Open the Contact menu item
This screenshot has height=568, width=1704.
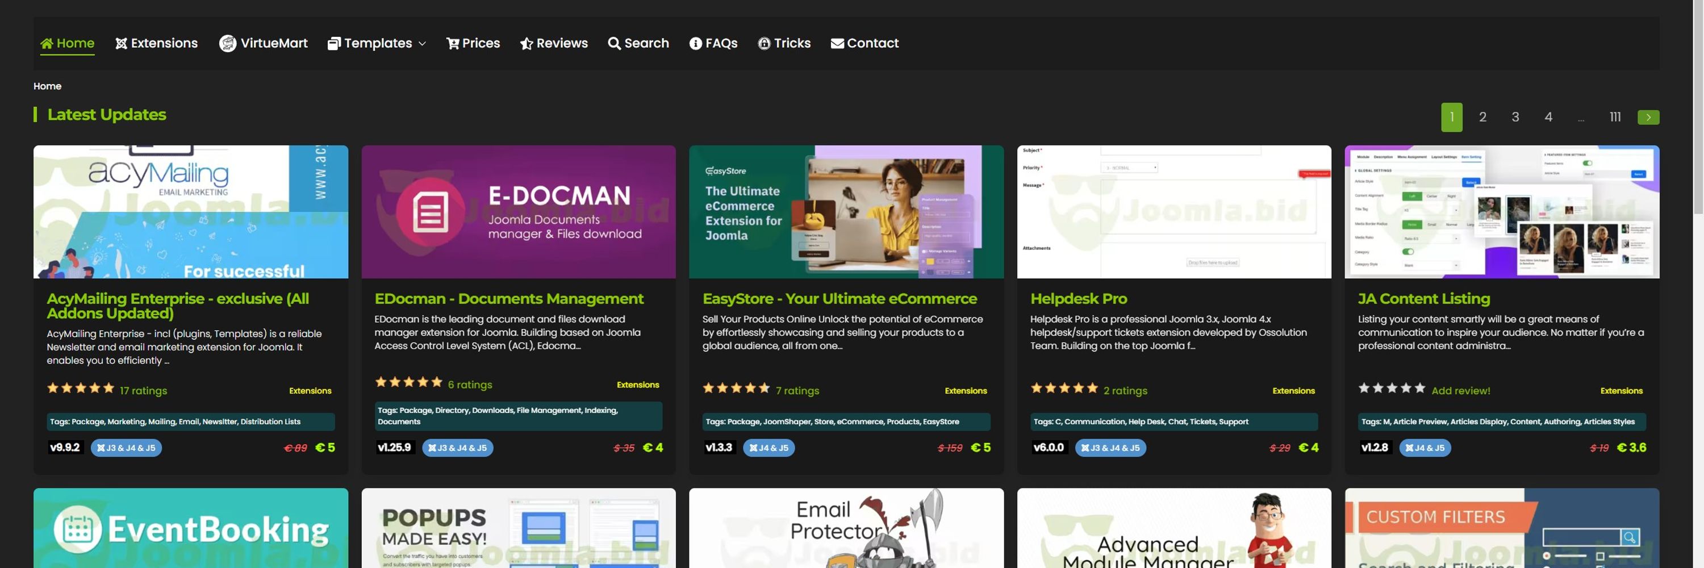(x=864, y=43)
